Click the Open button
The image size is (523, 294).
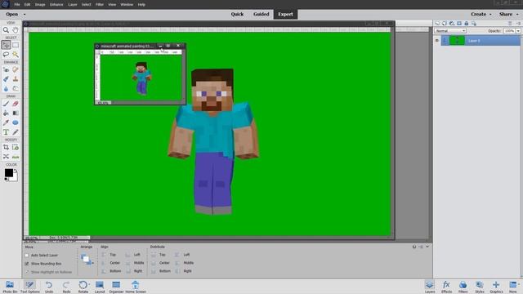12,15
